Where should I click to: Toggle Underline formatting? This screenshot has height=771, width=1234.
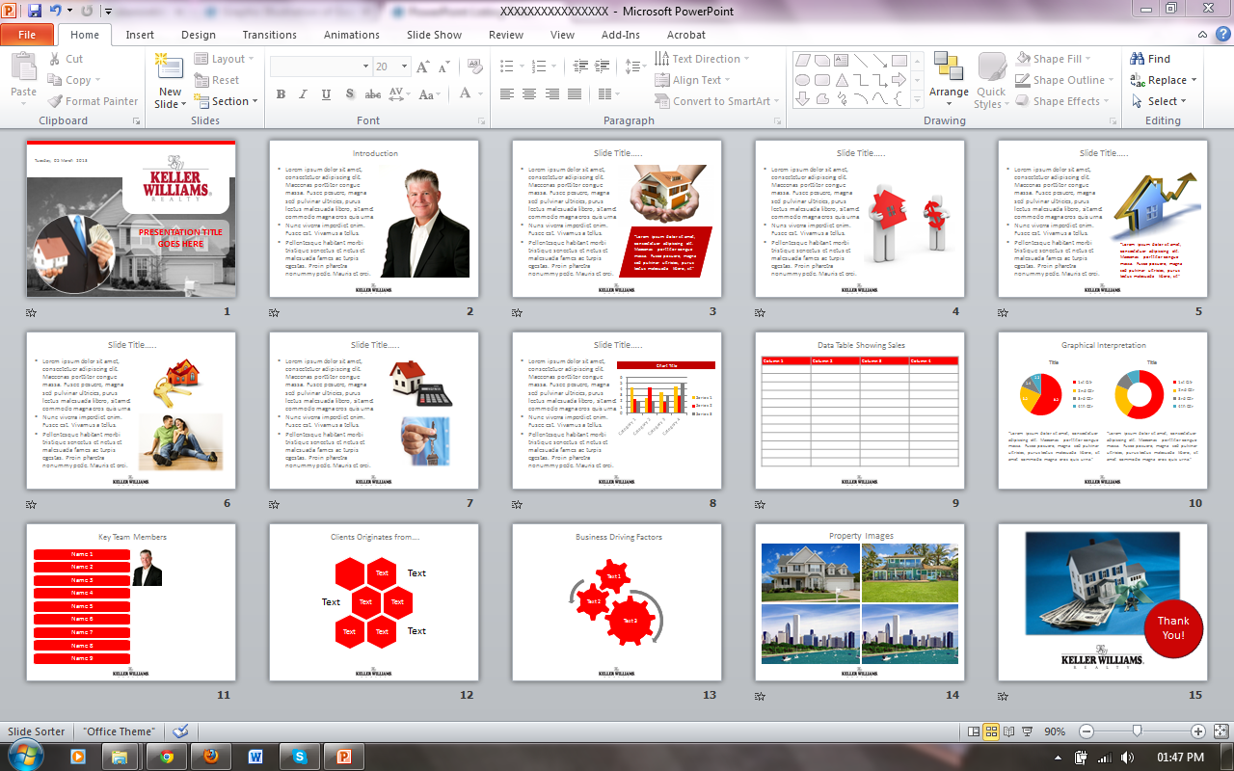pos(327,94)
